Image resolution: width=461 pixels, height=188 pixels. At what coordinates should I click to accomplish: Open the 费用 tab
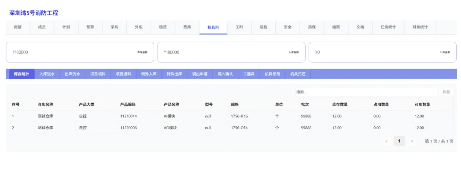pos(187,27)
